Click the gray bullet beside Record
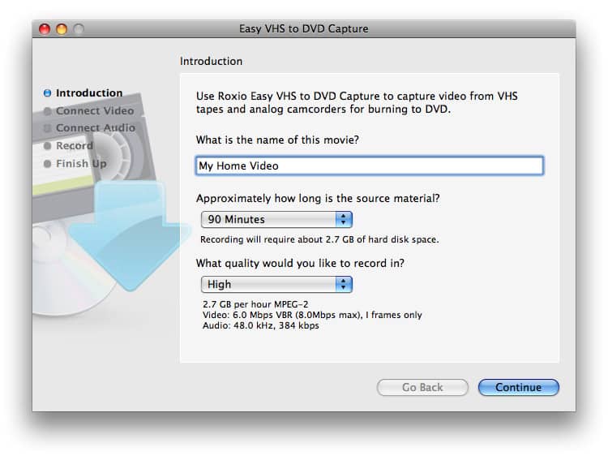The image size is (608, 456). click(x=47, y=146)
